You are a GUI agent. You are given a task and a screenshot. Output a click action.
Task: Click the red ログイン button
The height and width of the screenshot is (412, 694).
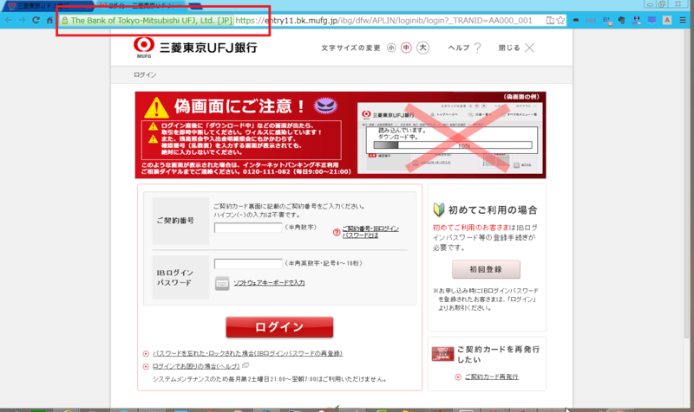click(x=279, y=327)
